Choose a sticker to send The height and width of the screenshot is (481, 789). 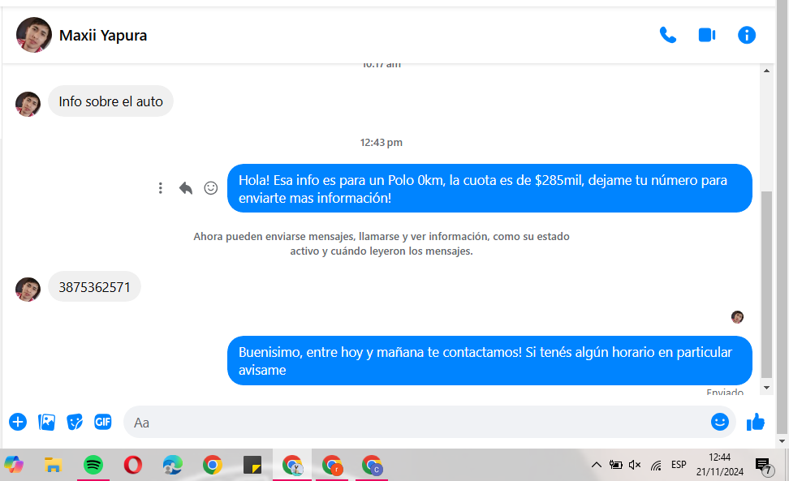tap(75, 422)
